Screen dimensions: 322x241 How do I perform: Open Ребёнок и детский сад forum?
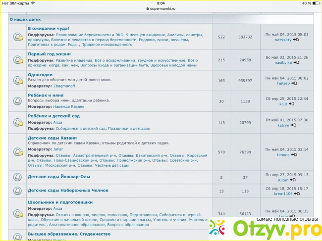54,116
